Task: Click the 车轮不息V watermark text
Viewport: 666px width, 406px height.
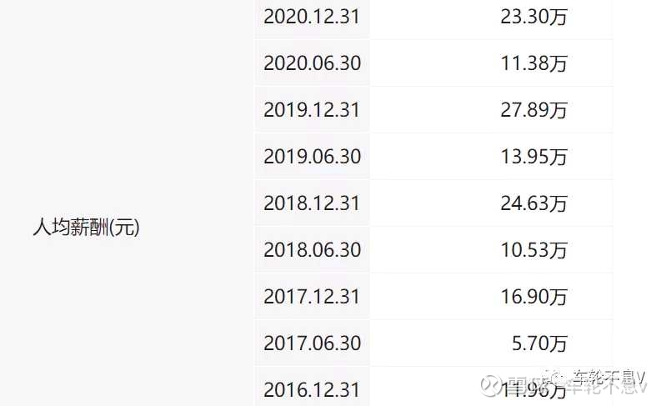Action: point(608,375)
